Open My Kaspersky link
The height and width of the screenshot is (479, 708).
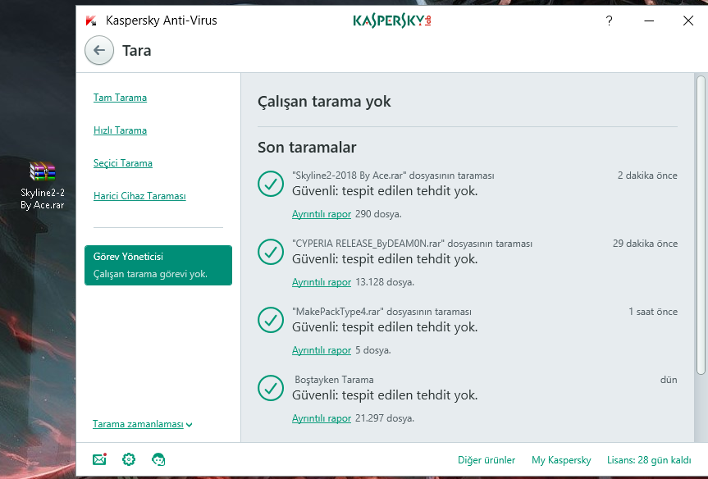[x=561, y=460]
